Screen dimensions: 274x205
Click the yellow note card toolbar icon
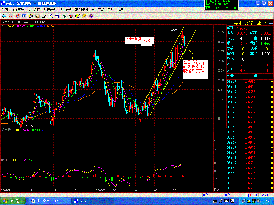pos(31,16)
